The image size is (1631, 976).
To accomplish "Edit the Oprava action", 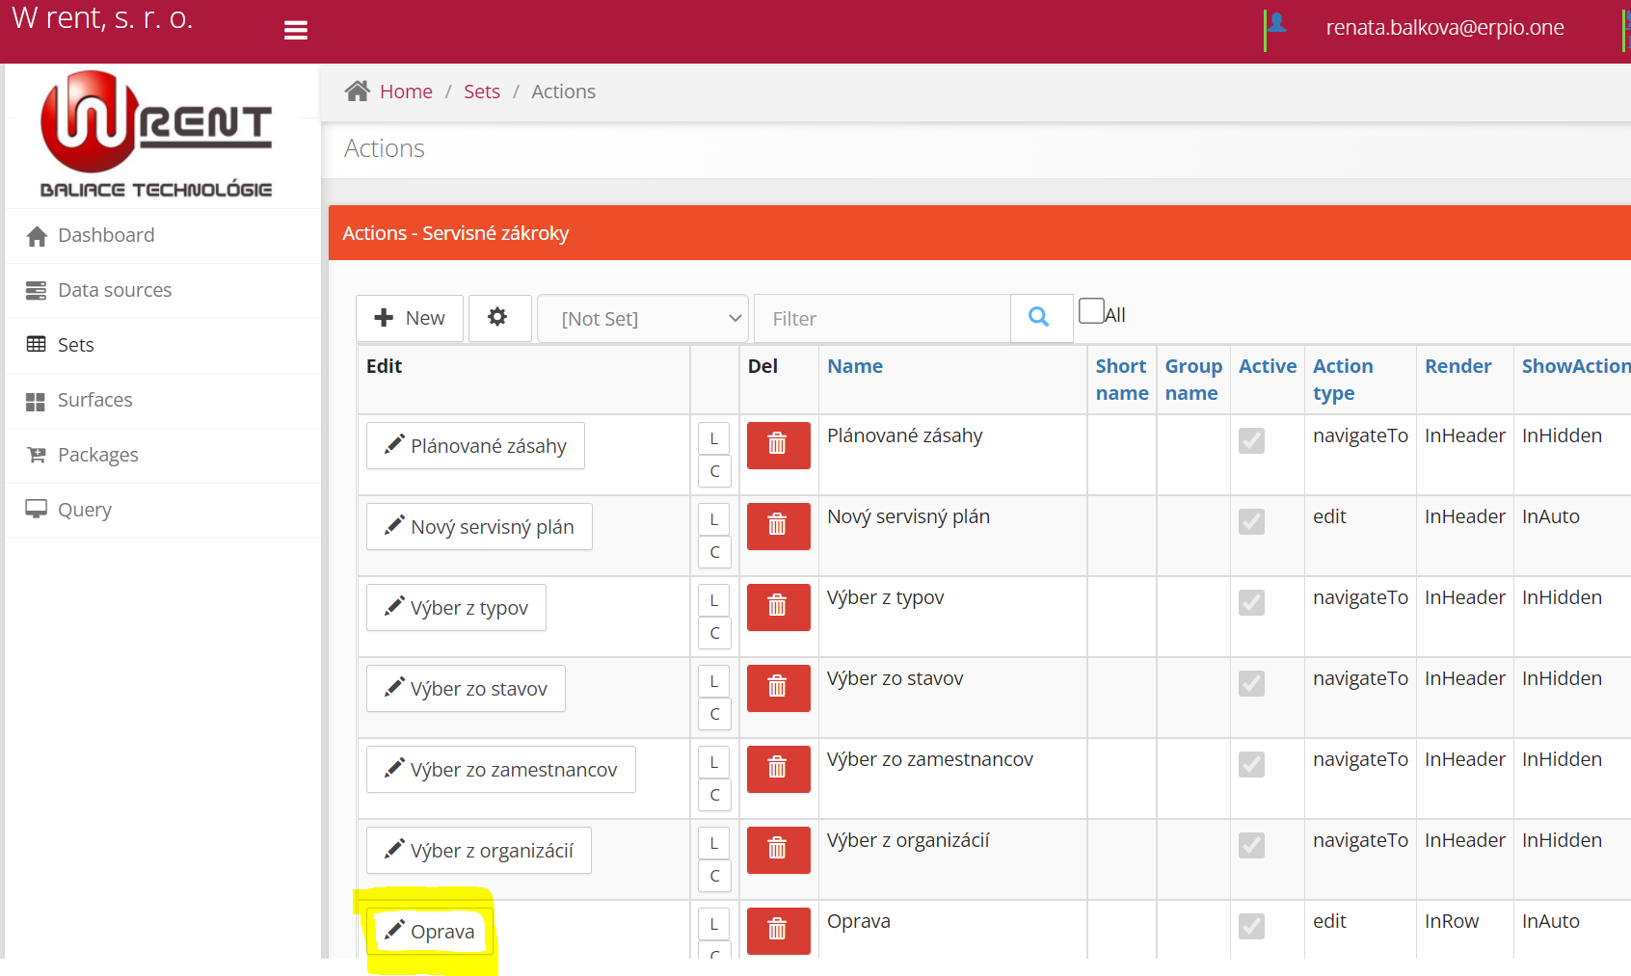I will click(430, 932).
